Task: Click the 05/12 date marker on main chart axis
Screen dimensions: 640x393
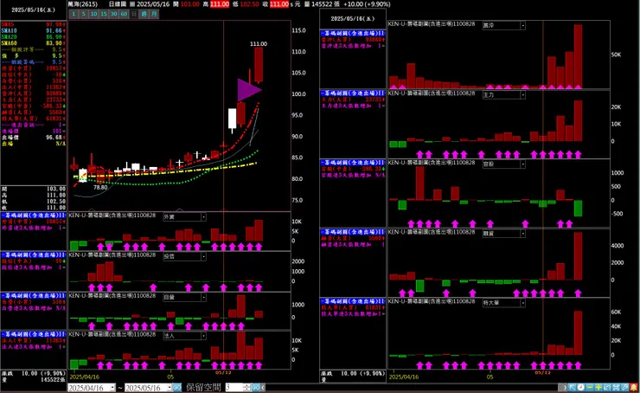Action: 223,372
